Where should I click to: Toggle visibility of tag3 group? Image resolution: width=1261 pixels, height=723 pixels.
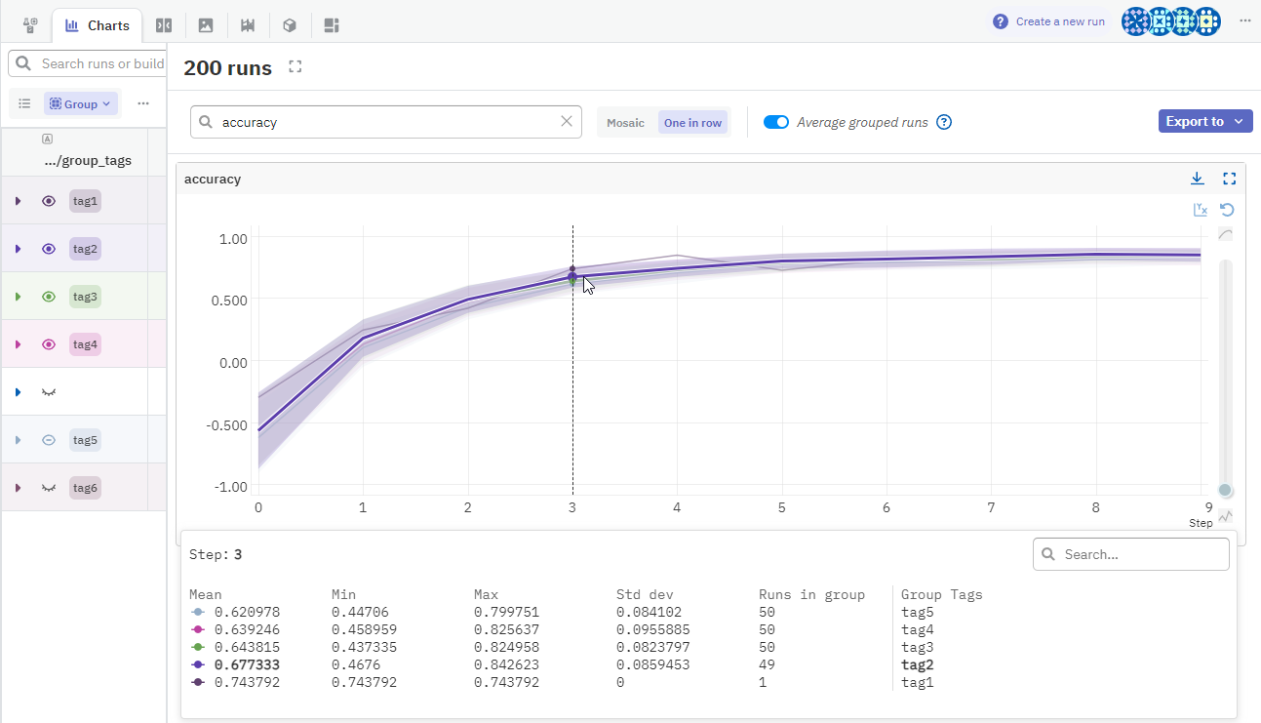pyautogui.click(x=49, y=297)
